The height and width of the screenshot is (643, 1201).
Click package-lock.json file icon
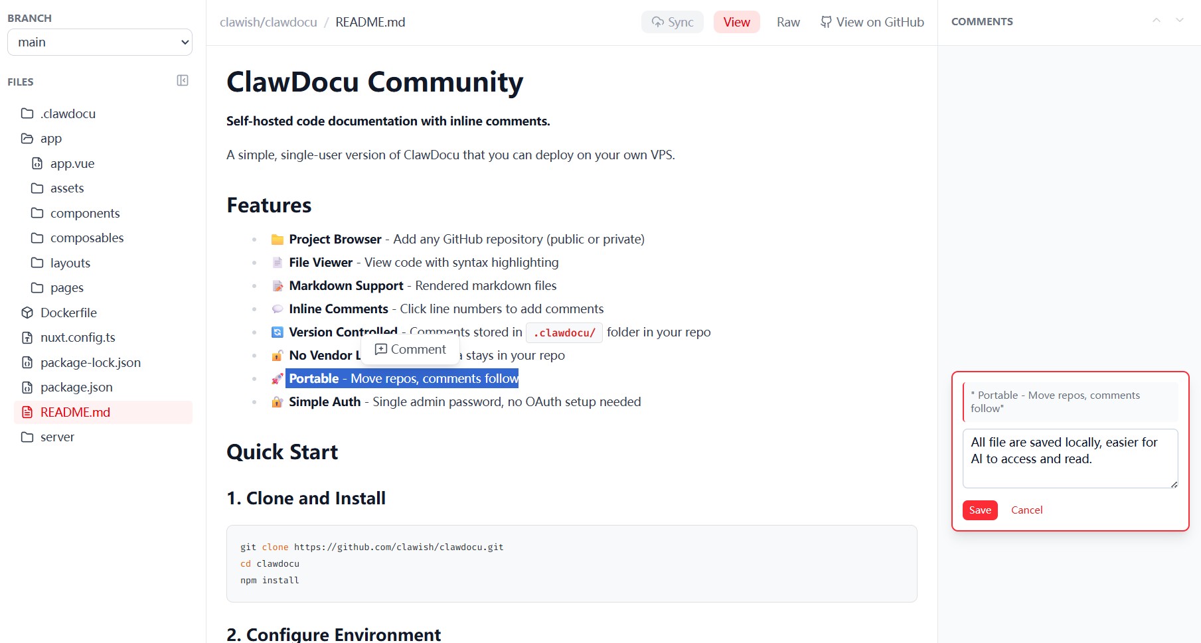click(27, 362)
